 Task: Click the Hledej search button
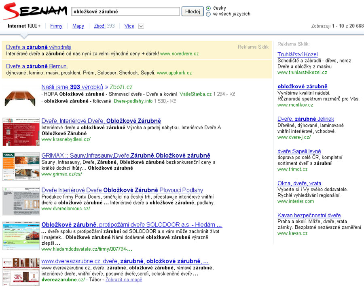pos(193,11)
